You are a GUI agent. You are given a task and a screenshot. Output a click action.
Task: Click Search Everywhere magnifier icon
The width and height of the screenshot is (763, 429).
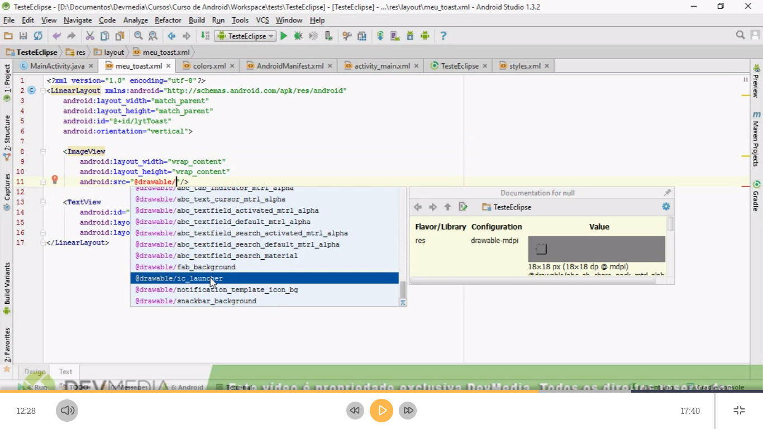tap(741, 35)
